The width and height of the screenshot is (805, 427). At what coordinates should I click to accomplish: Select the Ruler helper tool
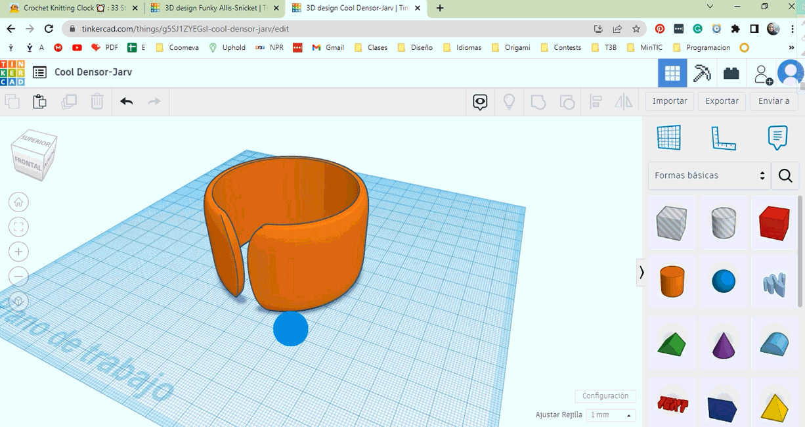pyautogui.click(x=724, y=137)
